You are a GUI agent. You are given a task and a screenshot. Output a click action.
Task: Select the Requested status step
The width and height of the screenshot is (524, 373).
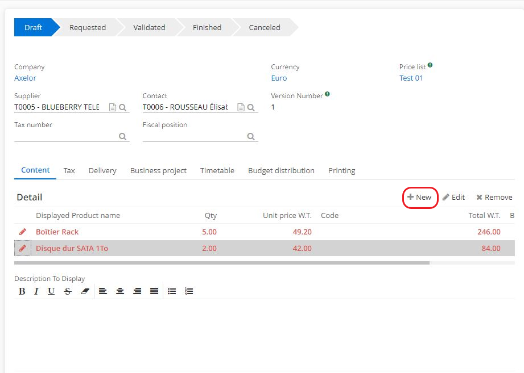88,27
